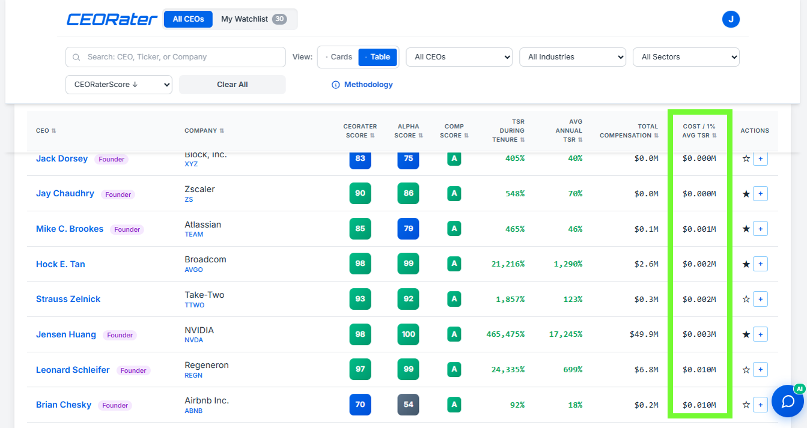The image size is (807, 428).
Task: Sort by Comp Score column
Action: pos(454,131)
